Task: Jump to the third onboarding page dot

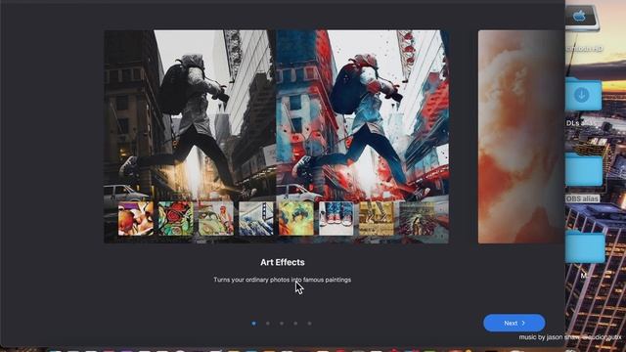Action: point(282,324)
